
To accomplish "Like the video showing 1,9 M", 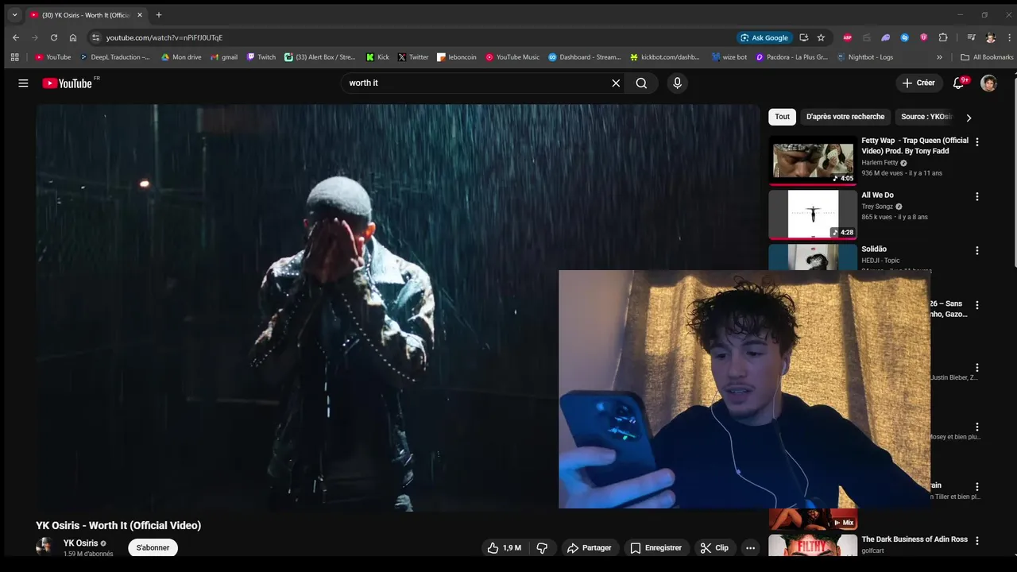I will click(x=505, y=548).
